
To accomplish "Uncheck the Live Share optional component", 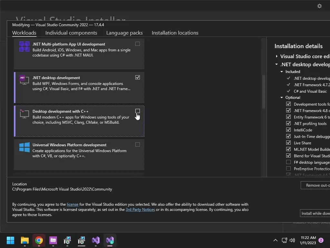I will coord(288,143).
